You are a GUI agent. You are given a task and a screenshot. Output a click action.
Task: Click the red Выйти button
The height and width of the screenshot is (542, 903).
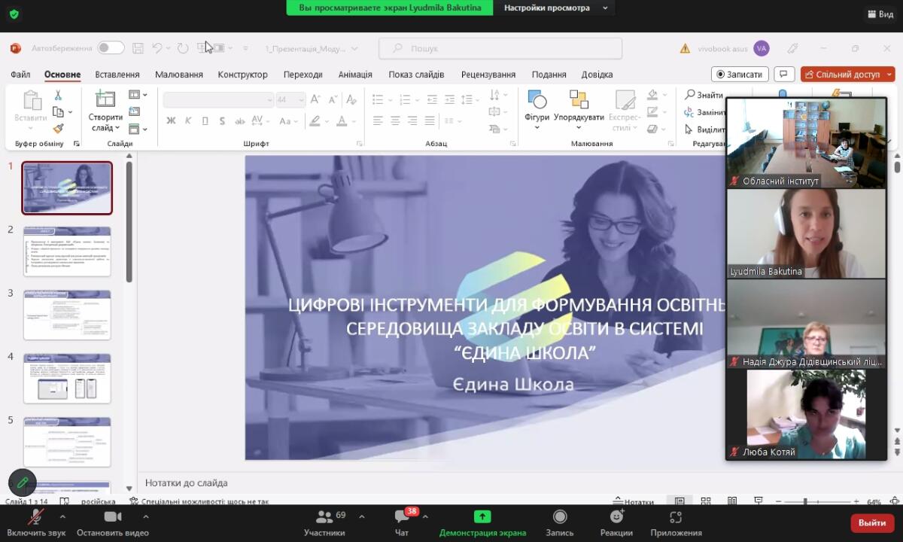click(872, 522)
